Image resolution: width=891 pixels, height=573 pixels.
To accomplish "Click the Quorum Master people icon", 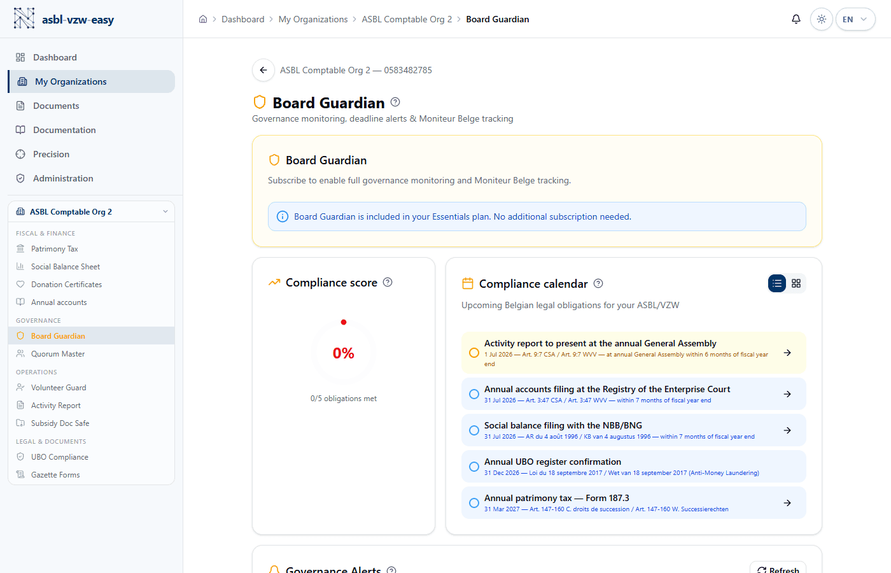I will click(x=20, y=354).
